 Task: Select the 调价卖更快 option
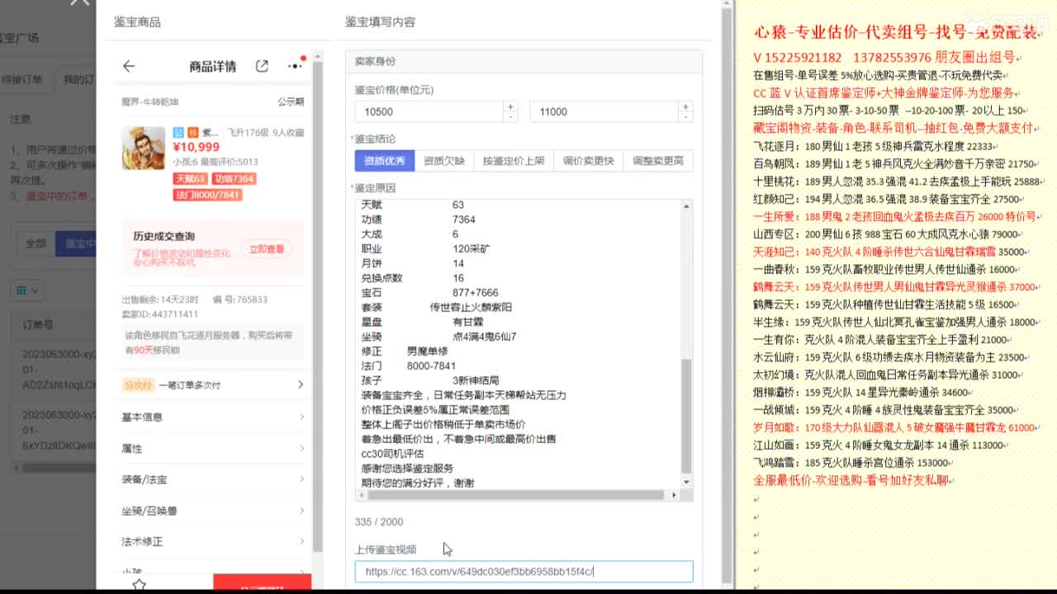(x=588, y=161)
